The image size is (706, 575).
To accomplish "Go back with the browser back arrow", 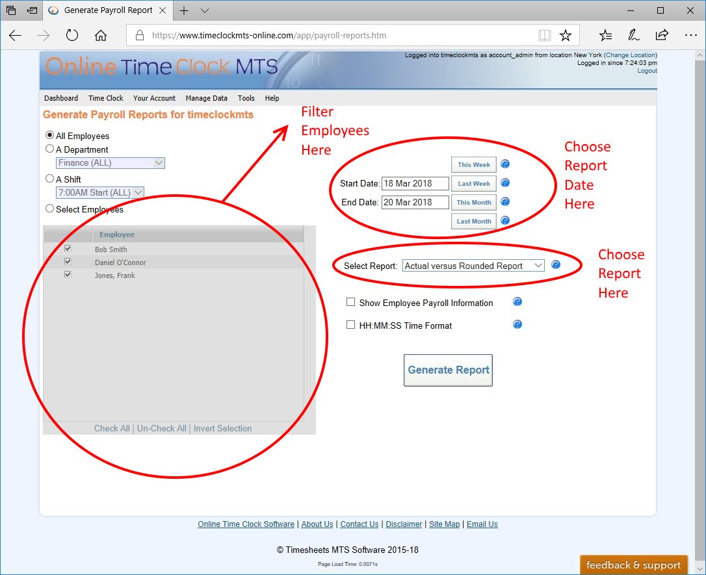I will click(16, 36).
